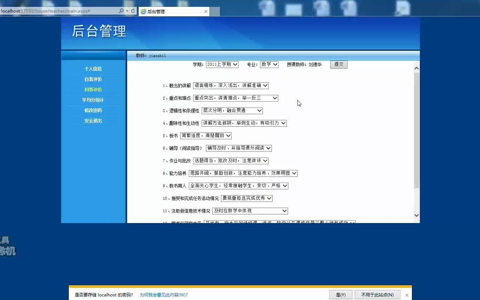Viewport: 480px width, 300px height.
Task: Click 安全退出 to log out
Action: tap(92, 121)
